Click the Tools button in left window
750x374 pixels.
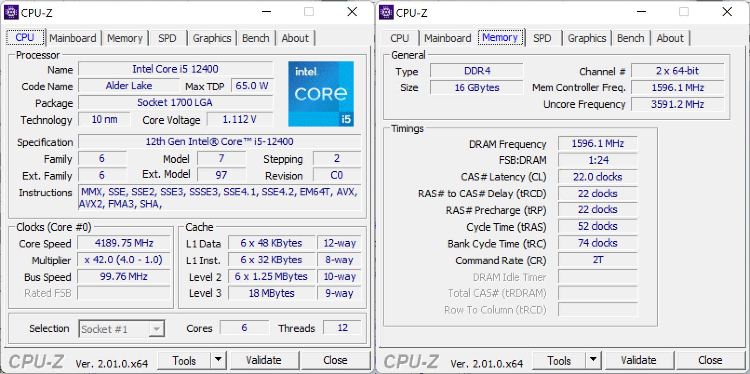tap(184, 361)
